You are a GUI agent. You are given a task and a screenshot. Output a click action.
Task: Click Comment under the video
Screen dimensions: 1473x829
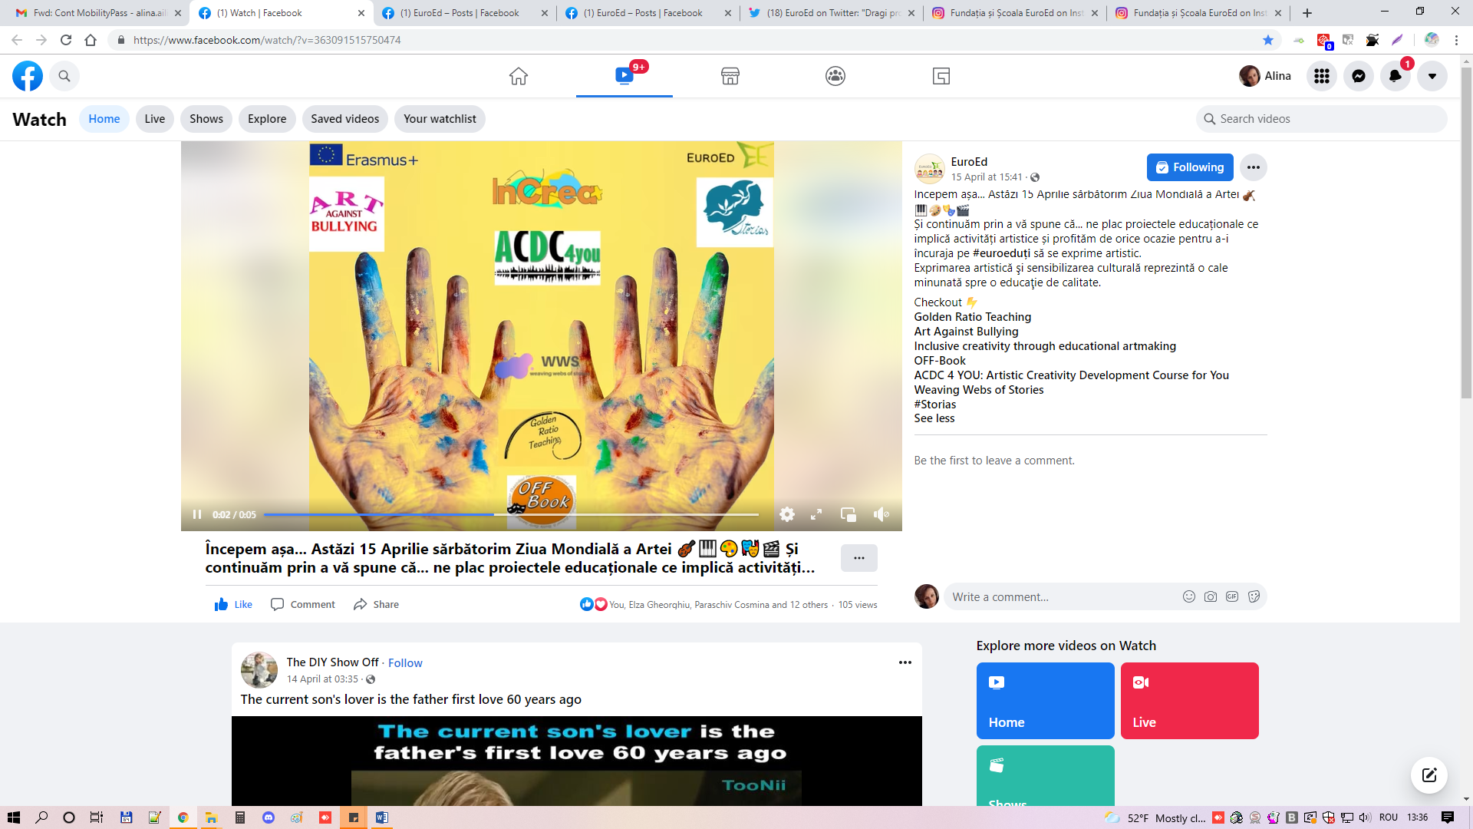click(303, 605)
